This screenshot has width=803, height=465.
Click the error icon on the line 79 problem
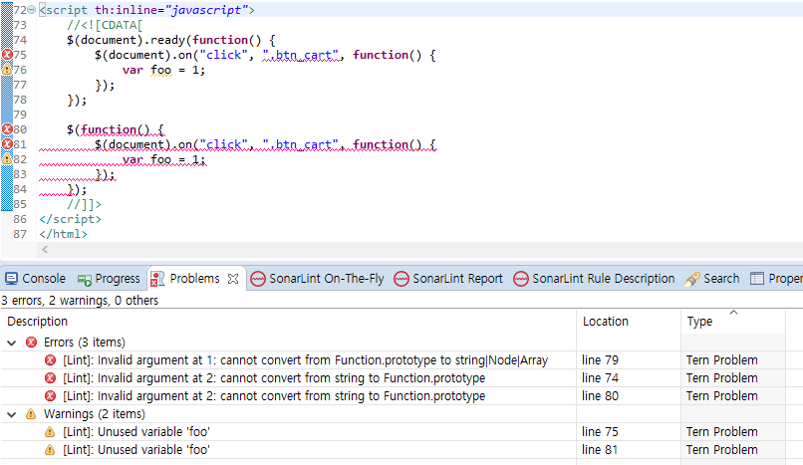coord(50,360)
